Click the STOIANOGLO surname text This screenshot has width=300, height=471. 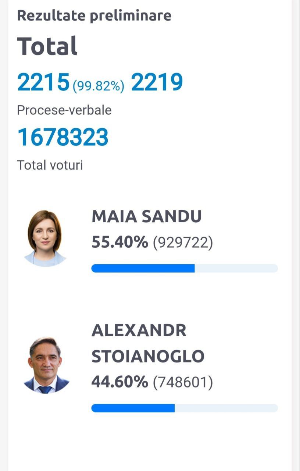148,356
